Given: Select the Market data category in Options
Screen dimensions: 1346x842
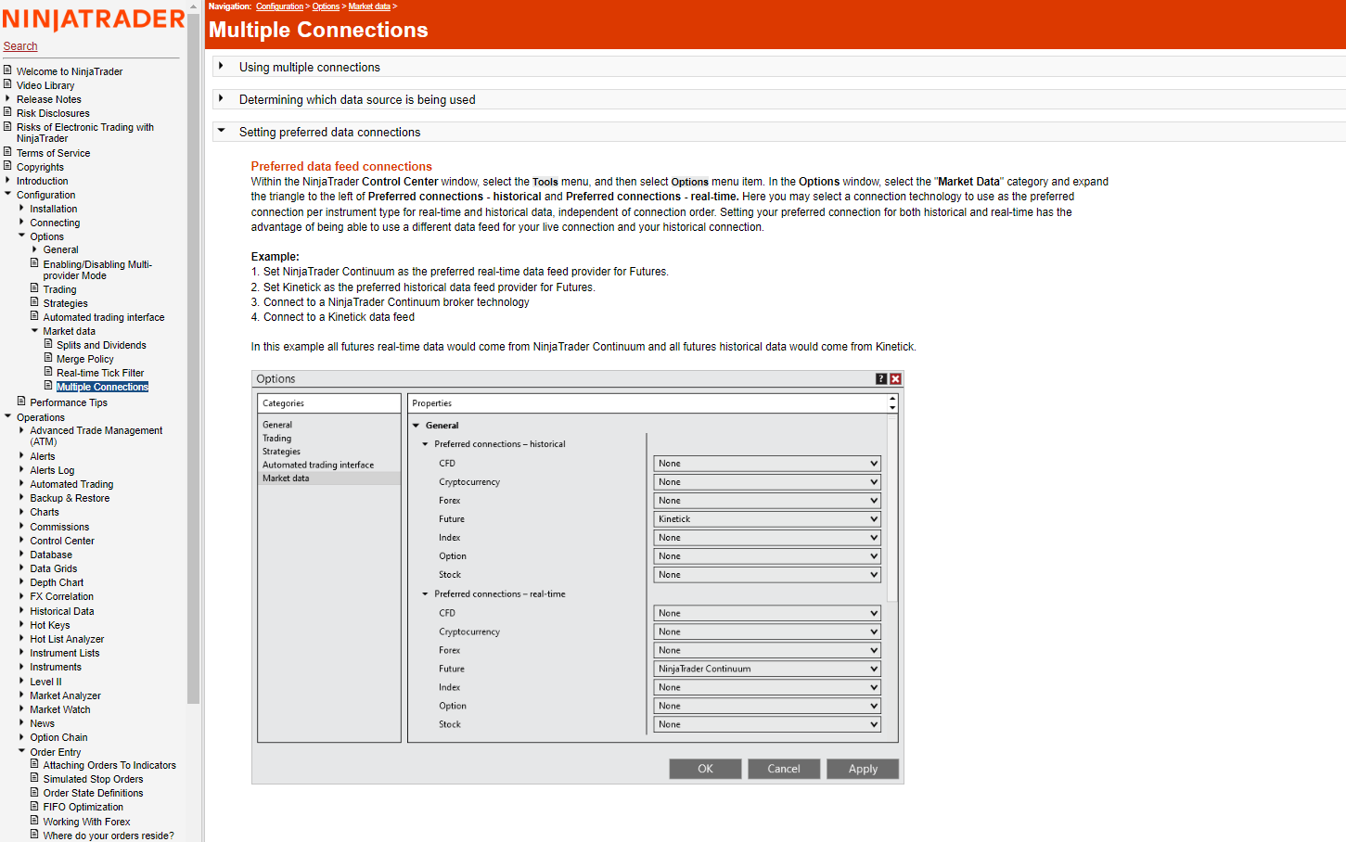Looking at the screenshot, I should click(329, 478).
